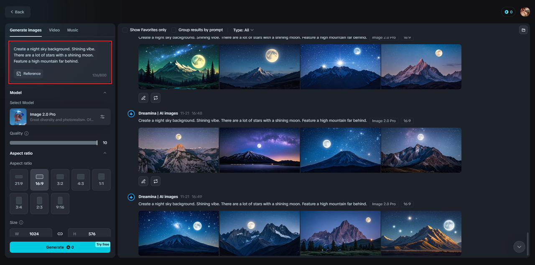Select the 3:4 aspect ratio

coord(19,204)
